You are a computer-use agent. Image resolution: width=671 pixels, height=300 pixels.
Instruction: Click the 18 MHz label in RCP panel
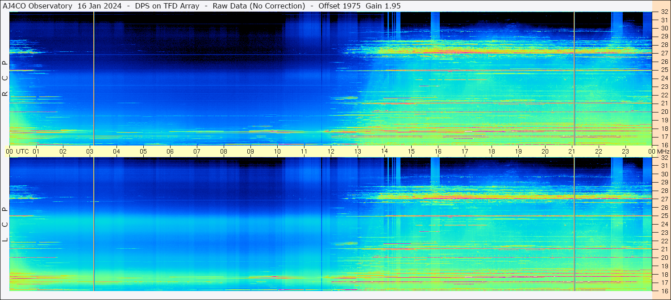(x=664, y=129)
